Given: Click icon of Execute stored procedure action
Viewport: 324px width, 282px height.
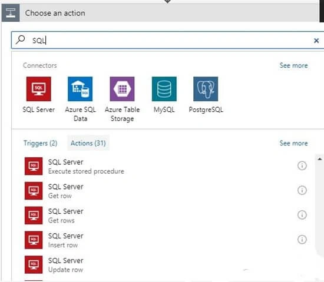Looking at the screenshot, I should (34, 166).
